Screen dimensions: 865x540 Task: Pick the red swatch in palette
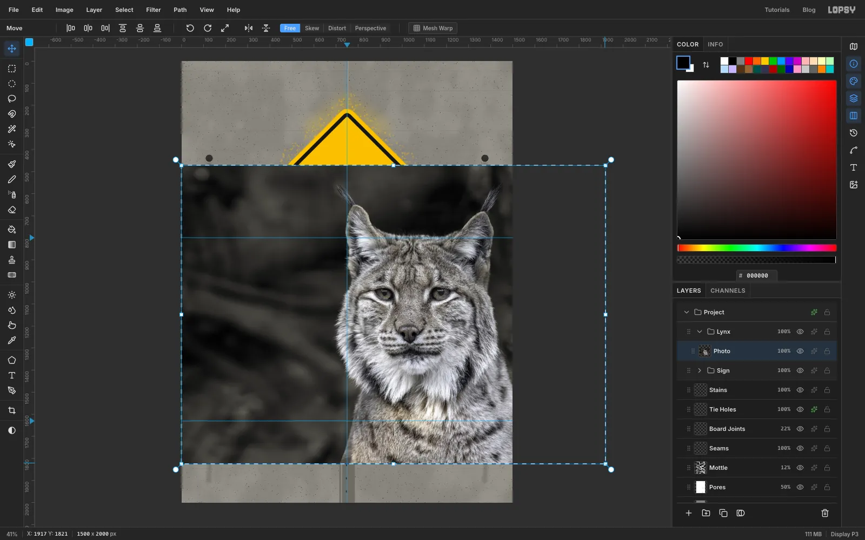(749, 61)
